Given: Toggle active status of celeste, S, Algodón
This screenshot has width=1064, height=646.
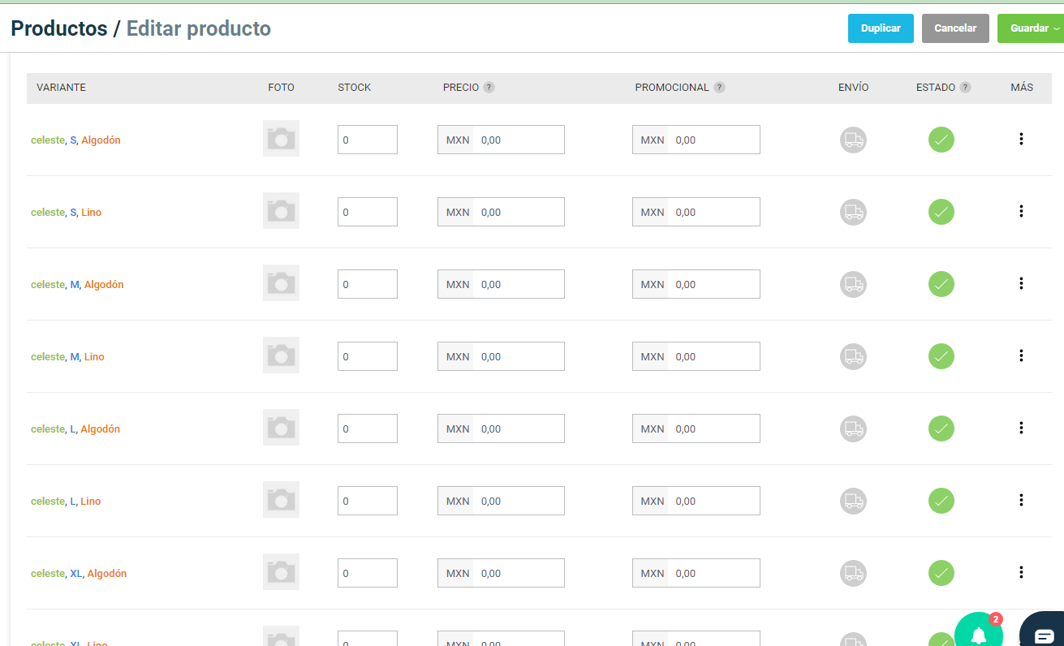Looking at the screenshot, I should (x=941, y=140).
